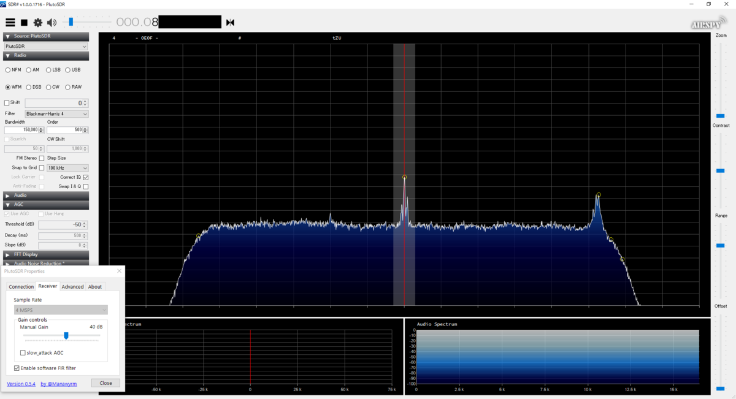
Task: Open the Blackman-Harris 4 filter dropdown
Action: (x=56, y=114)
